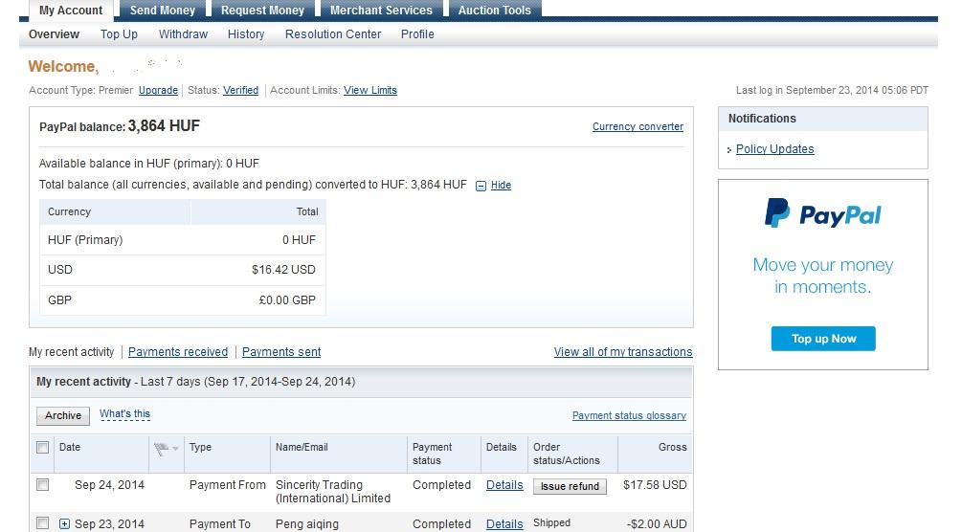Open Profile sub-menu item
962x532 pixels.
point(417,34)
